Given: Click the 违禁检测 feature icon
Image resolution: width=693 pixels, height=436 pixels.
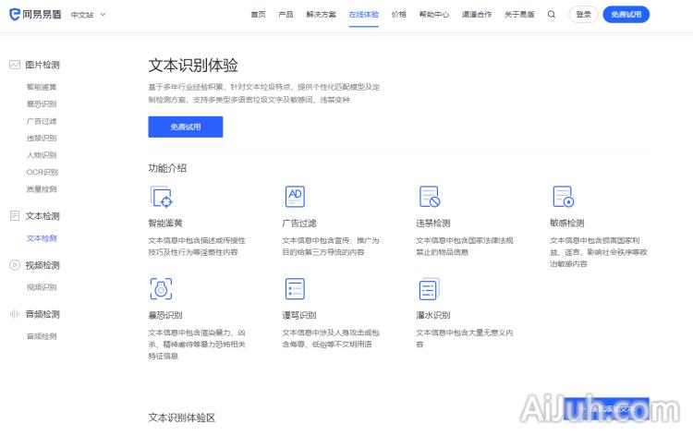Looking at the screenshot, I should (x=429, y=197).
